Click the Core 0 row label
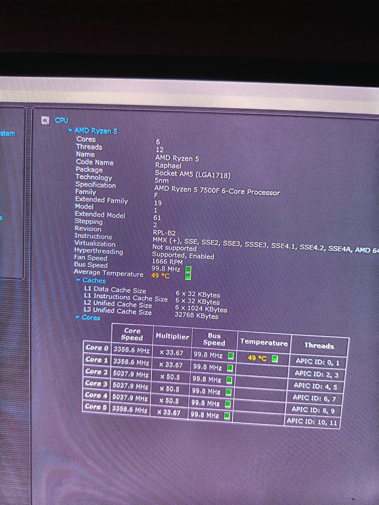 tap(97, 348)
